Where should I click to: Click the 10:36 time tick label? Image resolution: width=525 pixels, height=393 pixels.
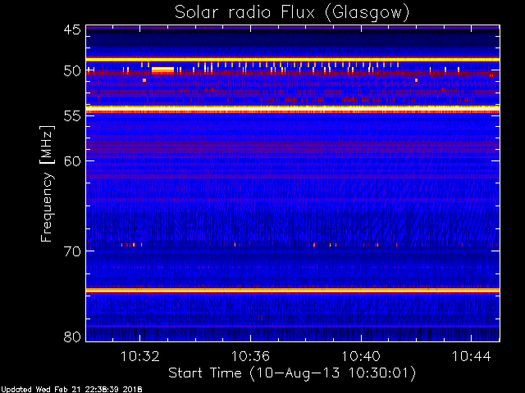250,356
